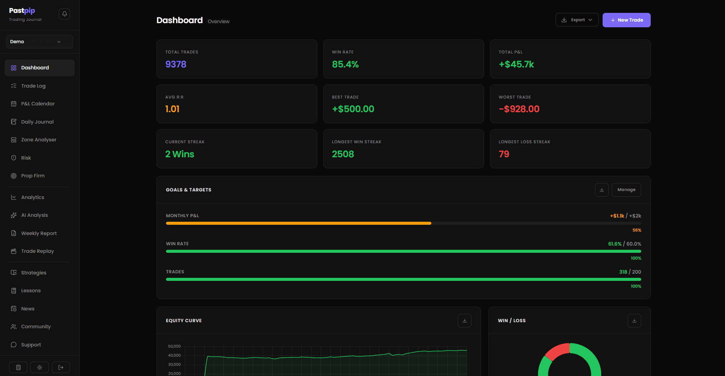Click the Dashboard grid icon in the sidebar

coord(14,68)
